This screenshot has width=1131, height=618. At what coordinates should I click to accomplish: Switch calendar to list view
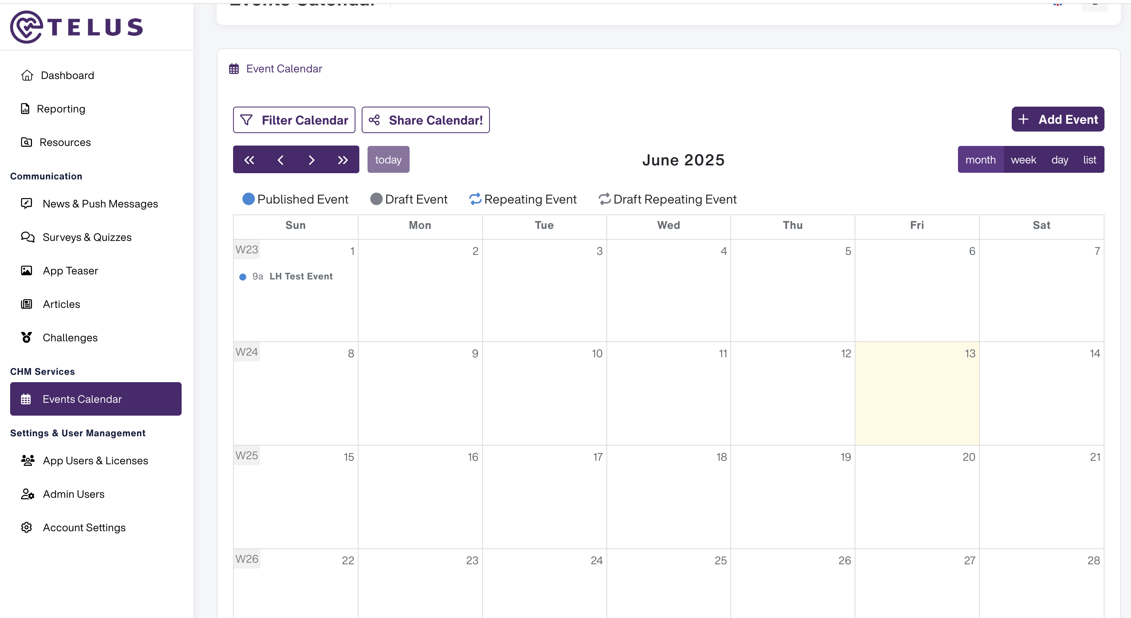pos(1089,160)
